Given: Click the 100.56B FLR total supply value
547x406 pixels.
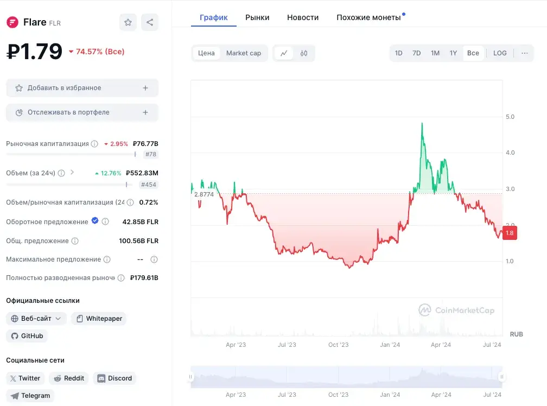Looking at the screenshot, I should coord(138,241).
